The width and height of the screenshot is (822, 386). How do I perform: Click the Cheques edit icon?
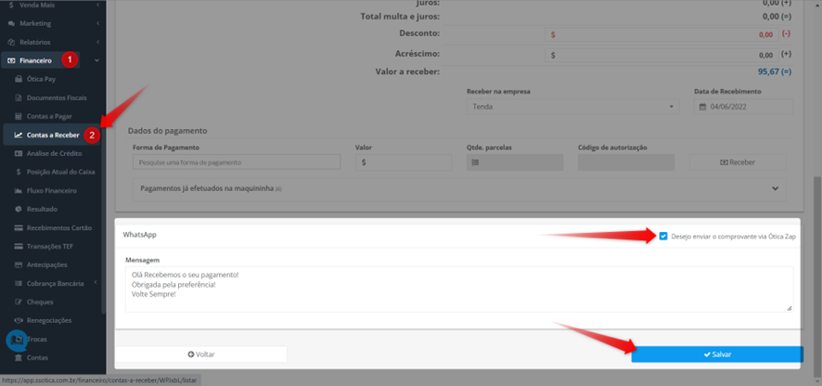pyautogui.click(x=19, y=302)
